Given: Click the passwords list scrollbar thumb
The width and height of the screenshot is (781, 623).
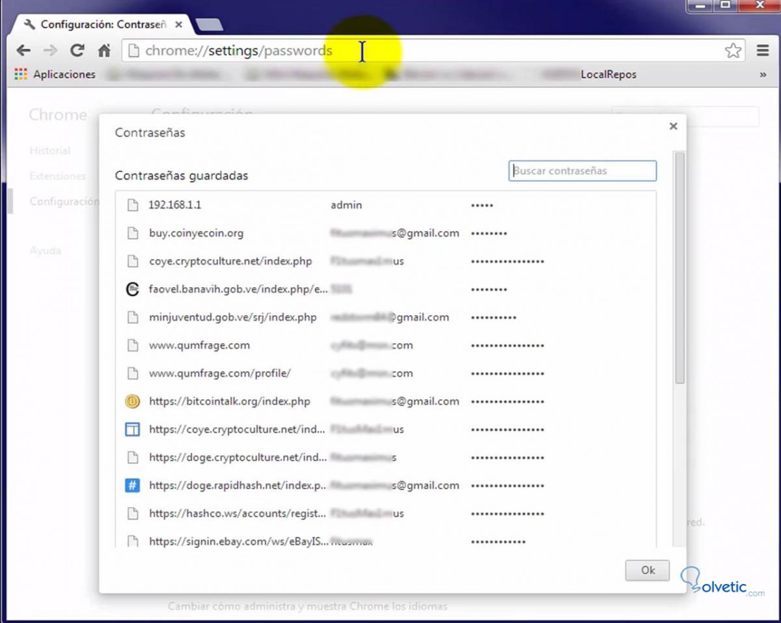Looking at the screenshot, I should (679, 267).
